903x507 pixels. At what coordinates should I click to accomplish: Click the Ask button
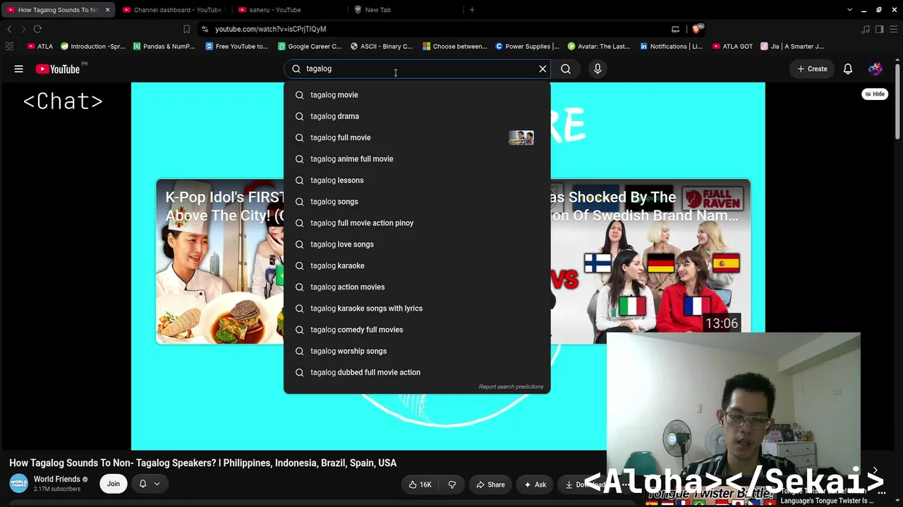pyautogui.click(x=535, y=484)
